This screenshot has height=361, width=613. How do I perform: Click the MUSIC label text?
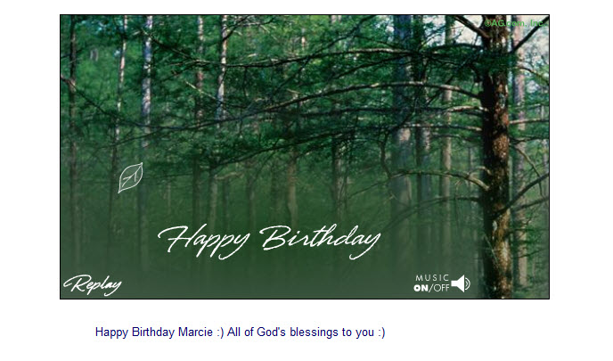(x=432, y=278)
